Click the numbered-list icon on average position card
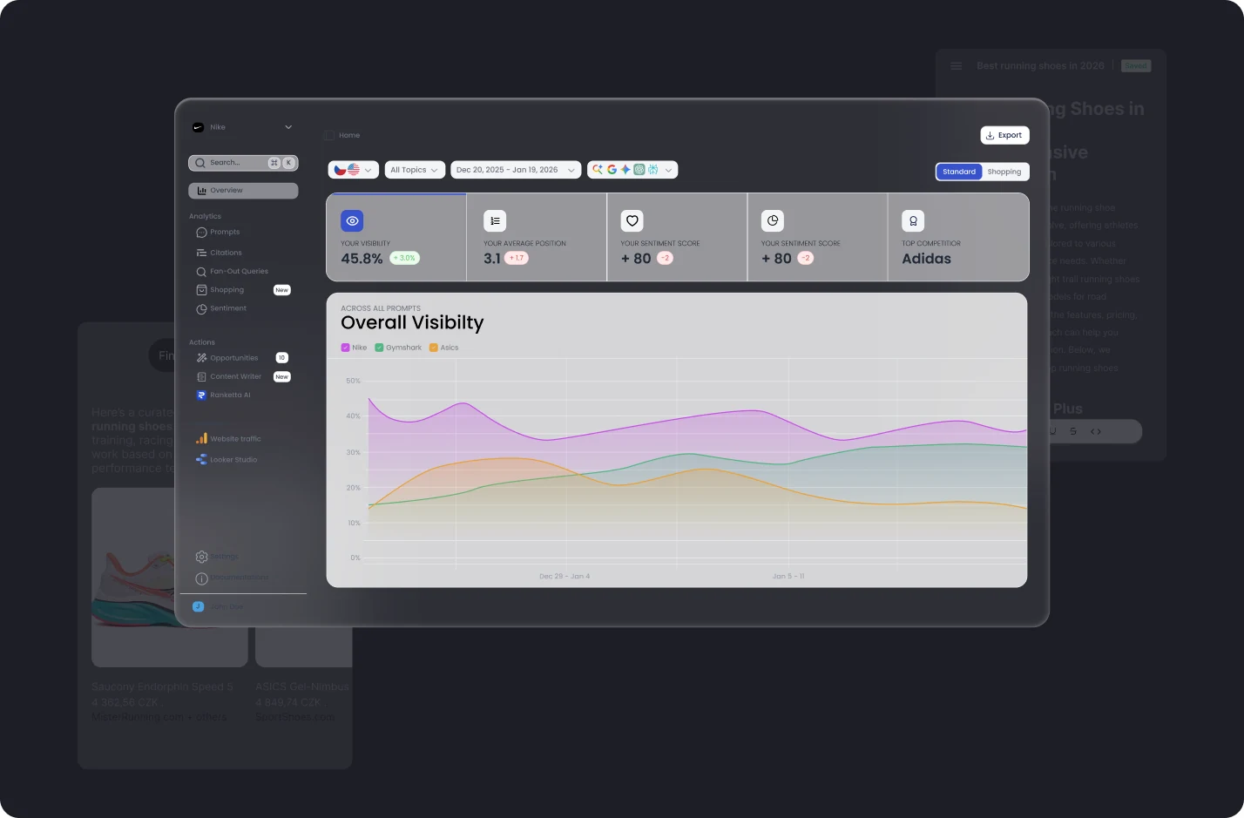This screenshot has width=1244, height=818. click(495, 221)
